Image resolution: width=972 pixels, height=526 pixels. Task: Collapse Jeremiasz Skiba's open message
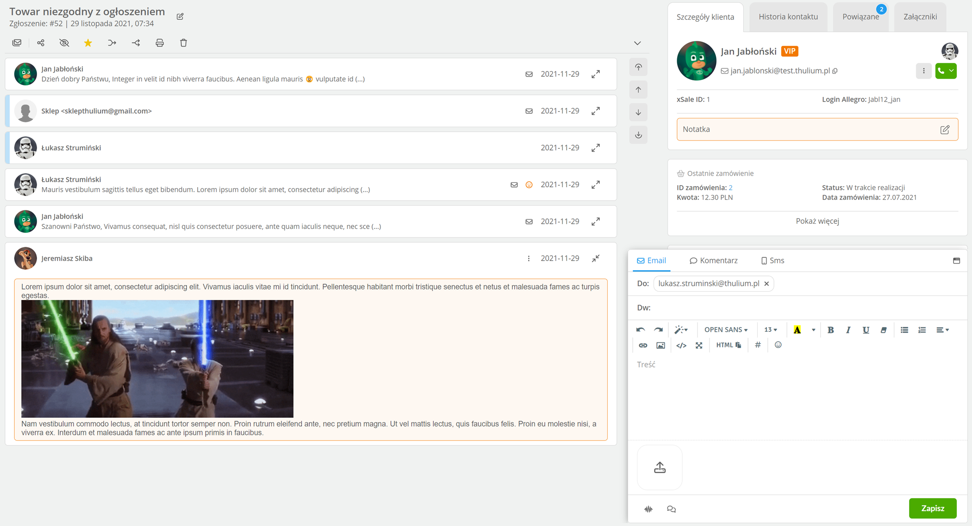coord(596,258)
